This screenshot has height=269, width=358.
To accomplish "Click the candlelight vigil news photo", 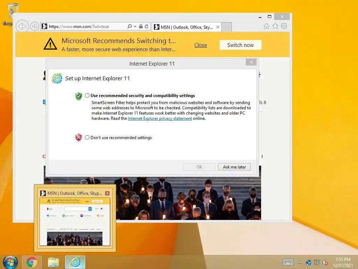I will tap(188, 198).
